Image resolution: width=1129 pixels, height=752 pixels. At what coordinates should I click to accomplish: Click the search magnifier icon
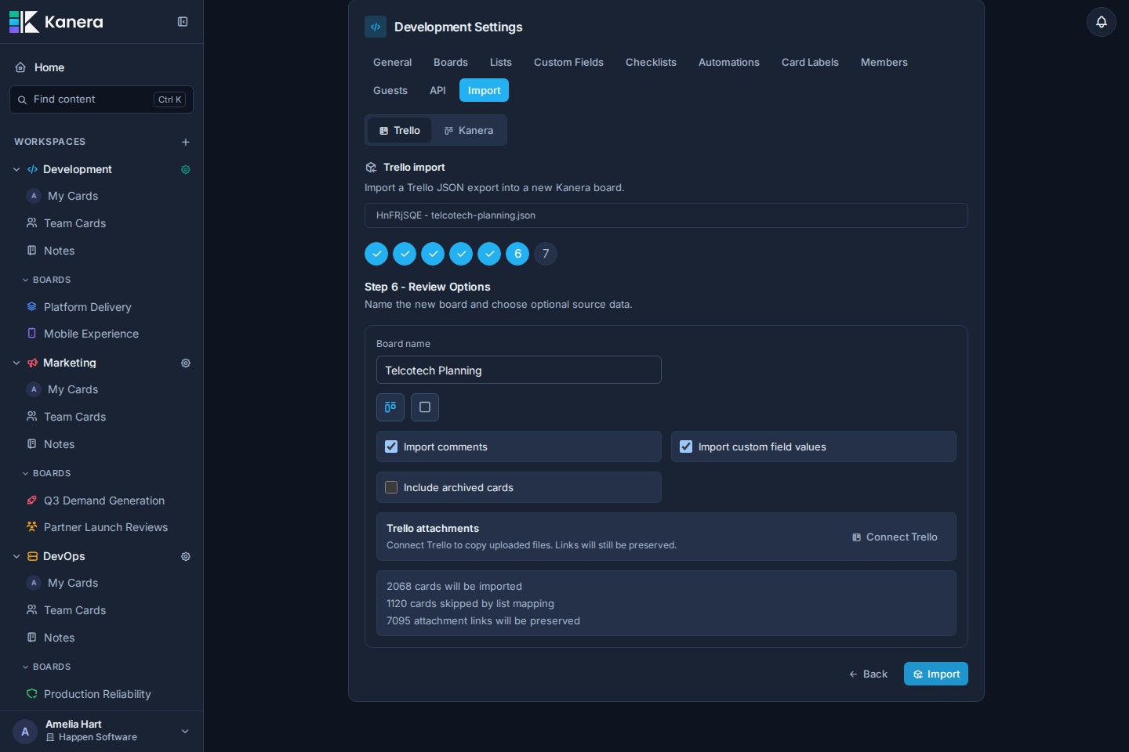[x=22, y=99]
